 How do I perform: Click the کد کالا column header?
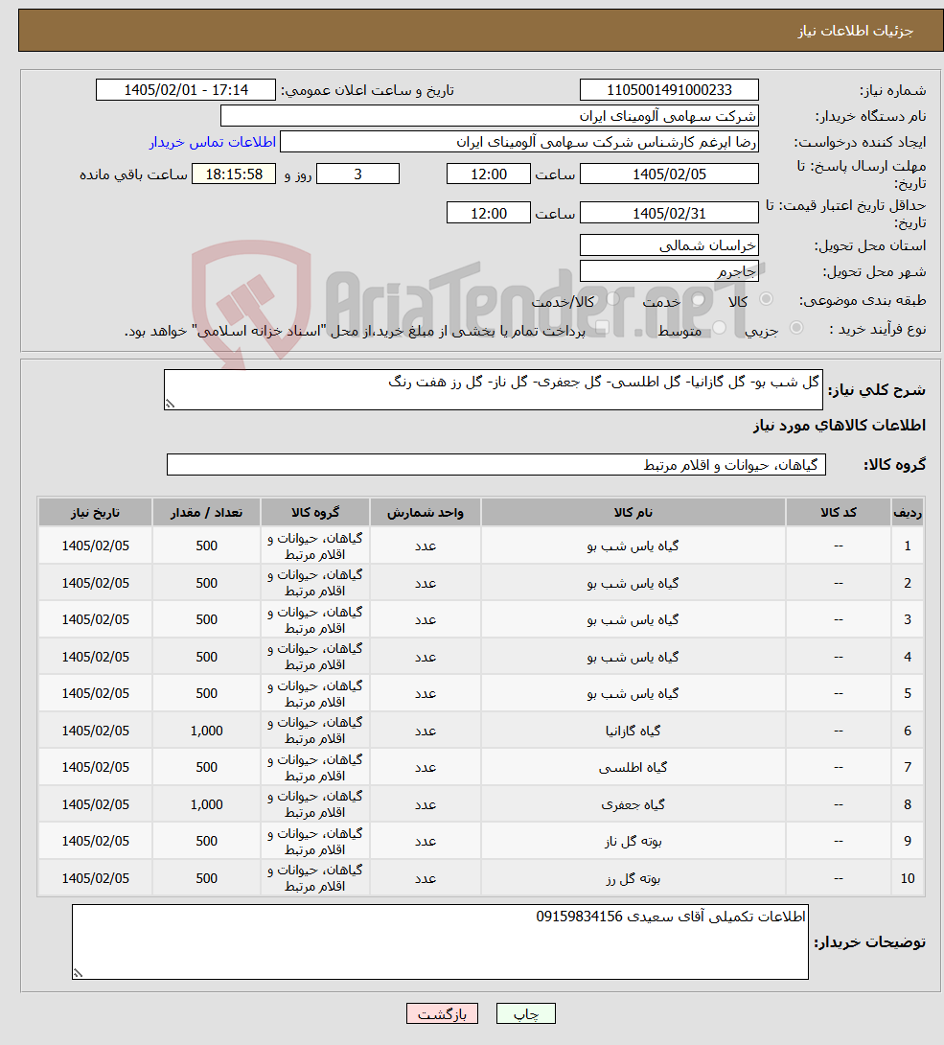[x=839, y=513]
